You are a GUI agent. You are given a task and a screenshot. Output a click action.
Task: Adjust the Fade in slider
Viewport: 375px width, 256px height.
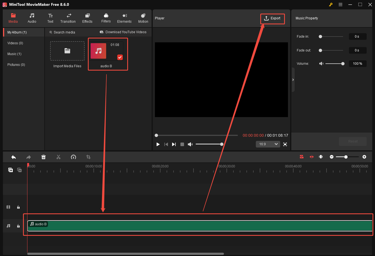(331, 37)
